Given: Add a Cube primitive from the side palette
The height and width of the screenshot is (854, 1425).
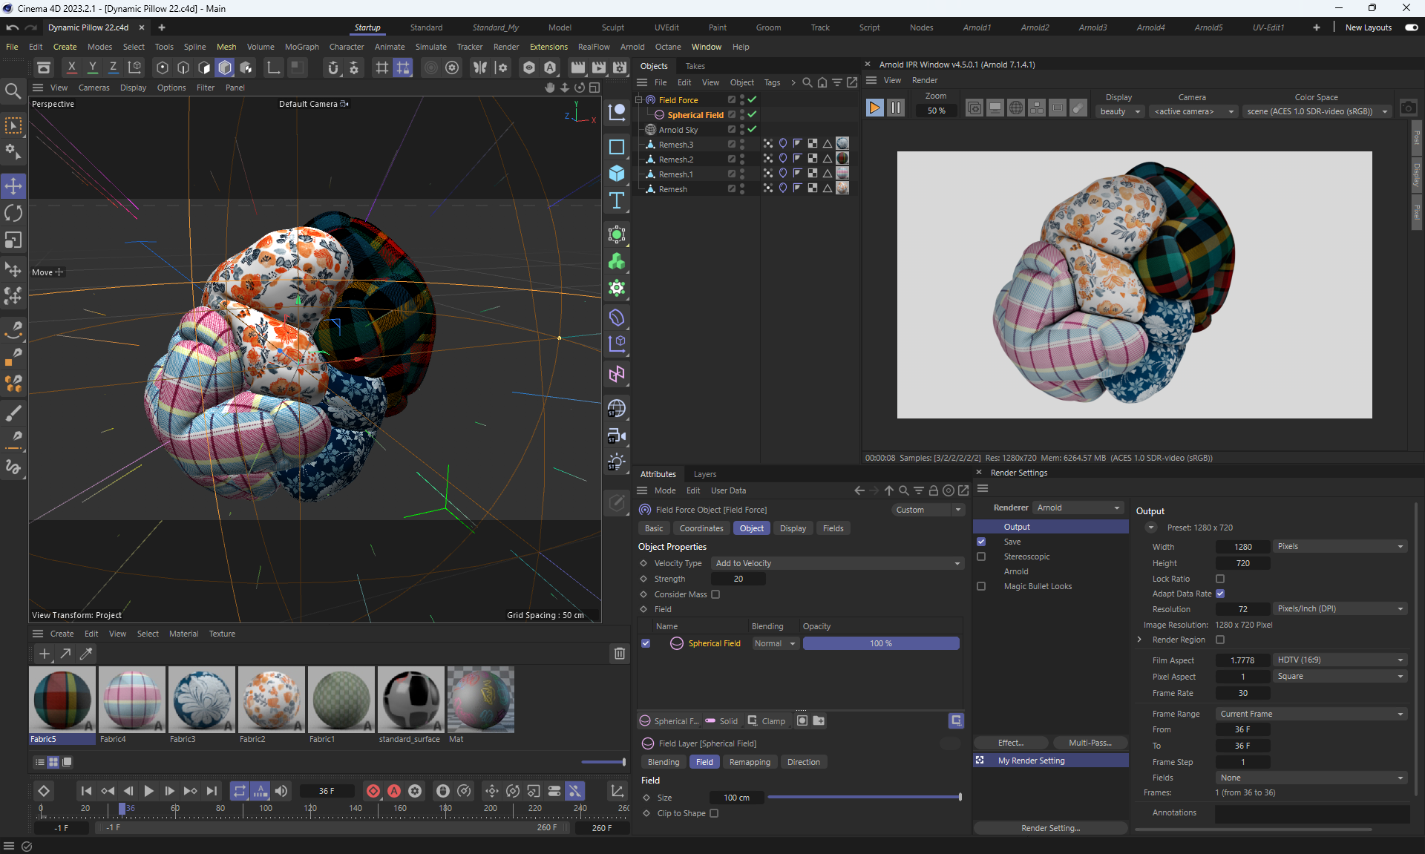Looking at the screenshot, I should pyautogui.click(x=617, y=174).
